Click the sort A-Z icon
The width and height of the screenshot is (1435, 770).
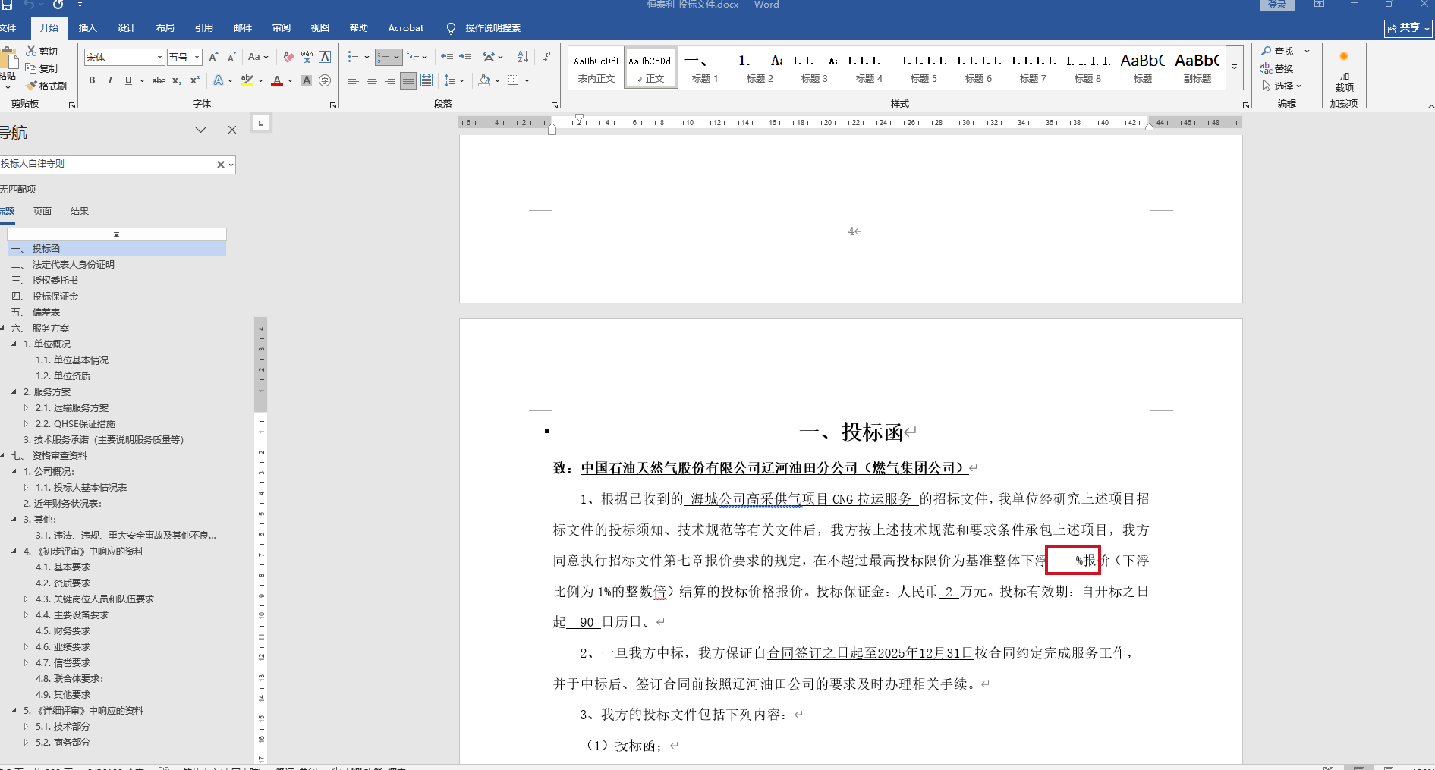click(x=523, y=57)
